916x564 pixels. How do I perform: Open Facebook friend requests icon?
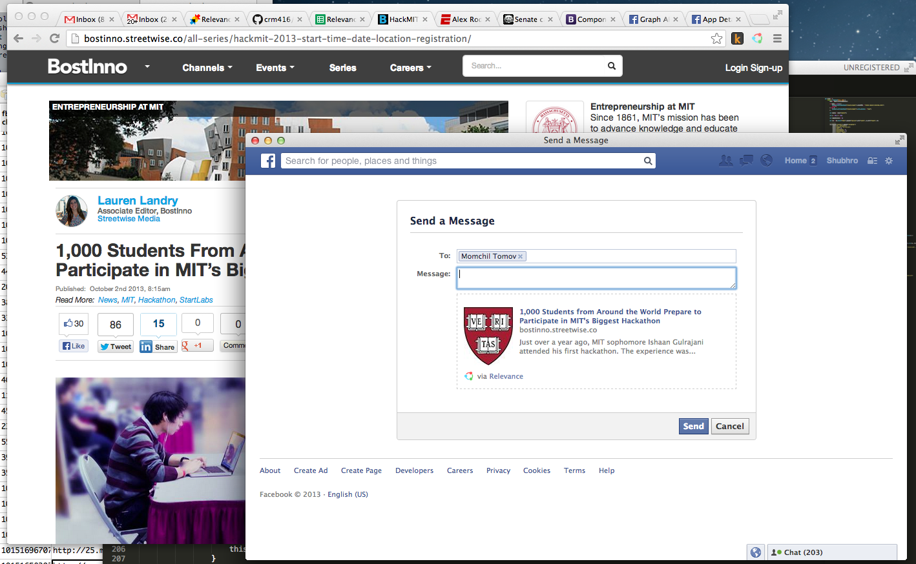point(726,161)
